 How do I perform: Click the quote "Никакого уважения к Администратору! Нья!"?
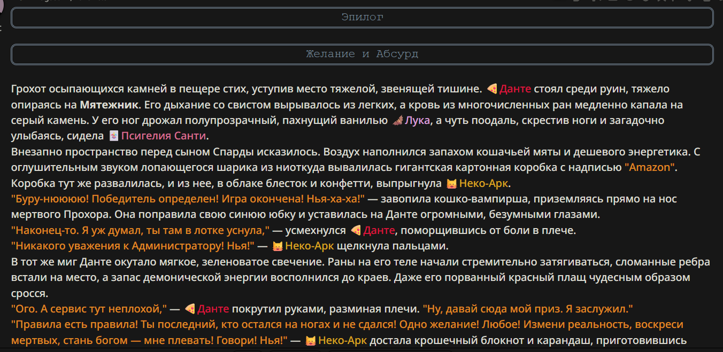133,246
